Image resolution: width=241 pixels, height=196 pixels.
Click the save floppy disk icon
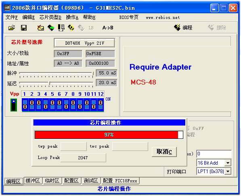[x=24, y=28]
